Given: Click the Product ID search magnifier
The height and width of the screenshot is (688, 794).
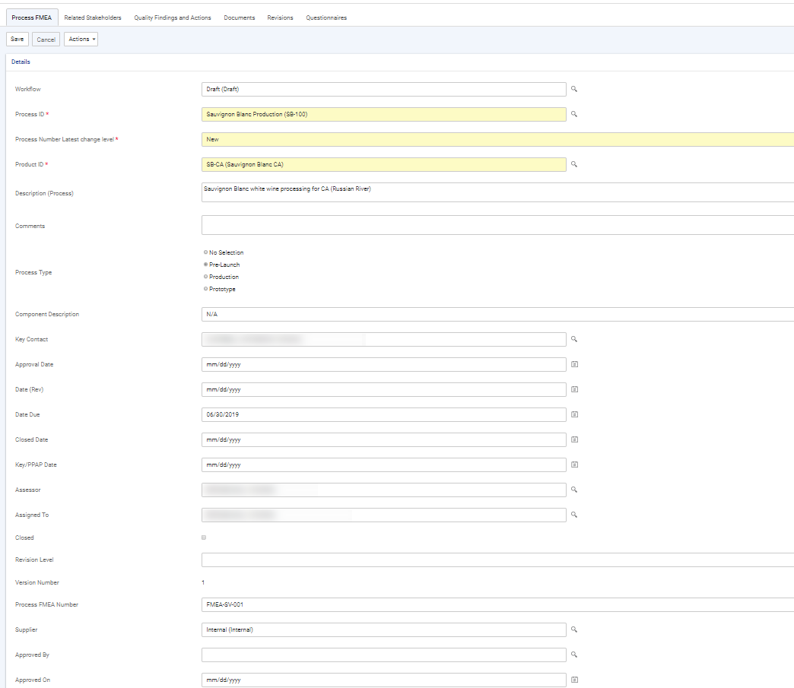Looking at the screenshot, I should (574, 164).
